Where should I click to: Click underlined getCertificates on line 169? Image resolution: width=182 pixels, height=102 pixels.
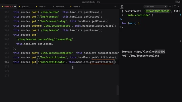click(102, 62)
